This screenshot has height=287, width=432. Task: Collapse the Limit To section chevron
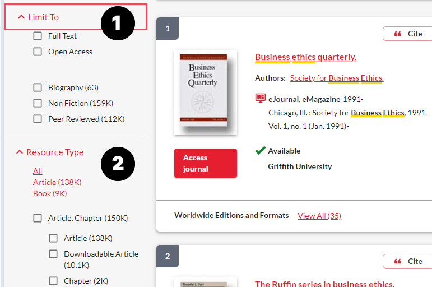(21, 17)
